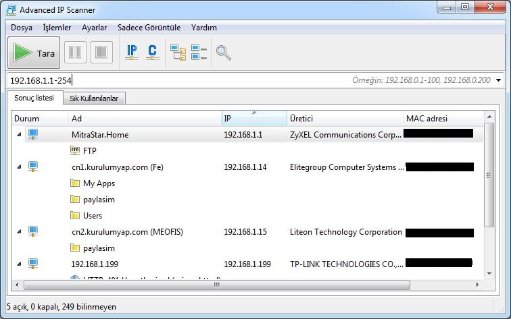
Task: Click the My Apps folder icon
Action: [x=75, y=183]
